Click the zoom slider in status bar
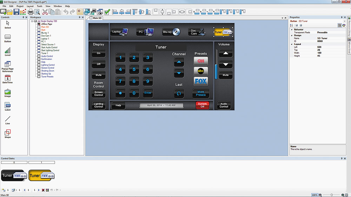This screenshot has height=197, width=351. point(332,195)
